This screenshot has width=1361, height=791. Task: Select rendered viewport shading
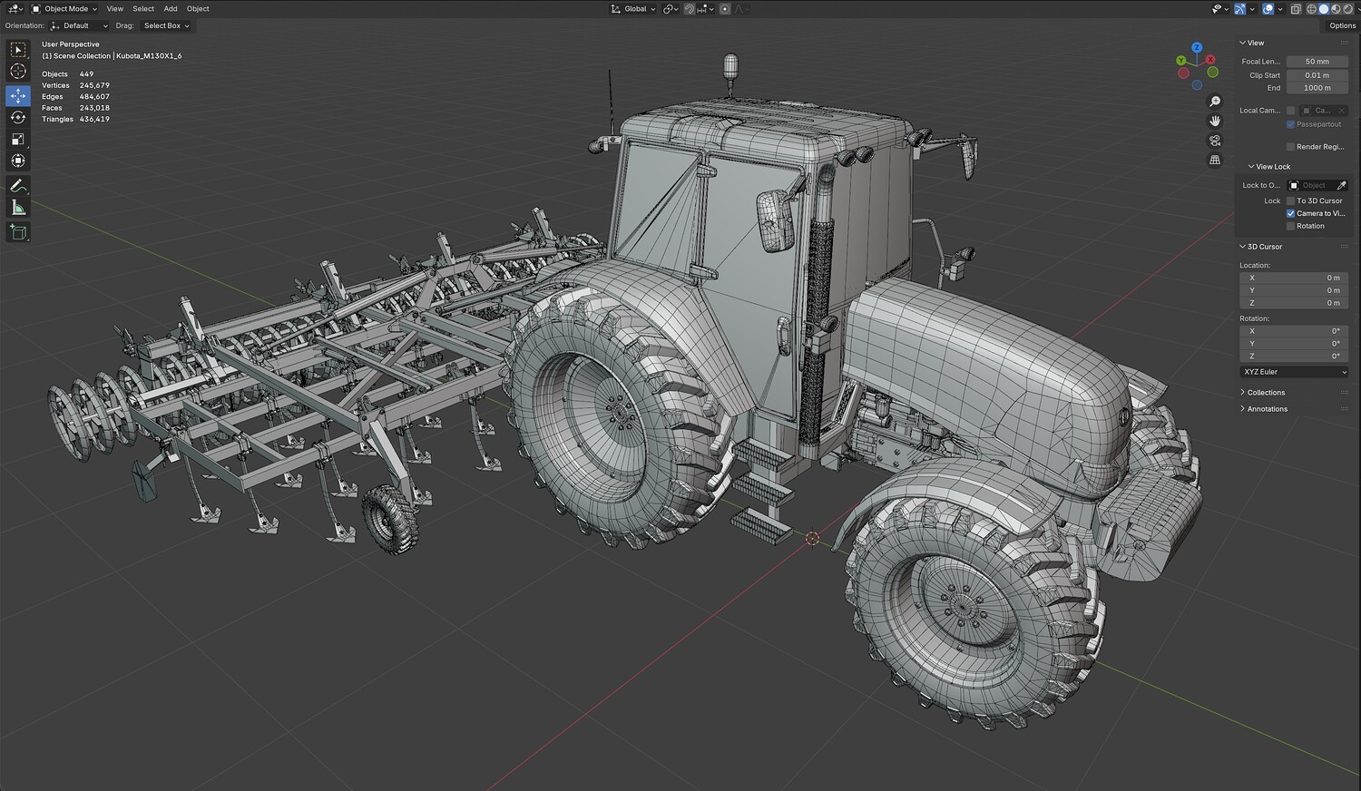(x=1347, y=9)
